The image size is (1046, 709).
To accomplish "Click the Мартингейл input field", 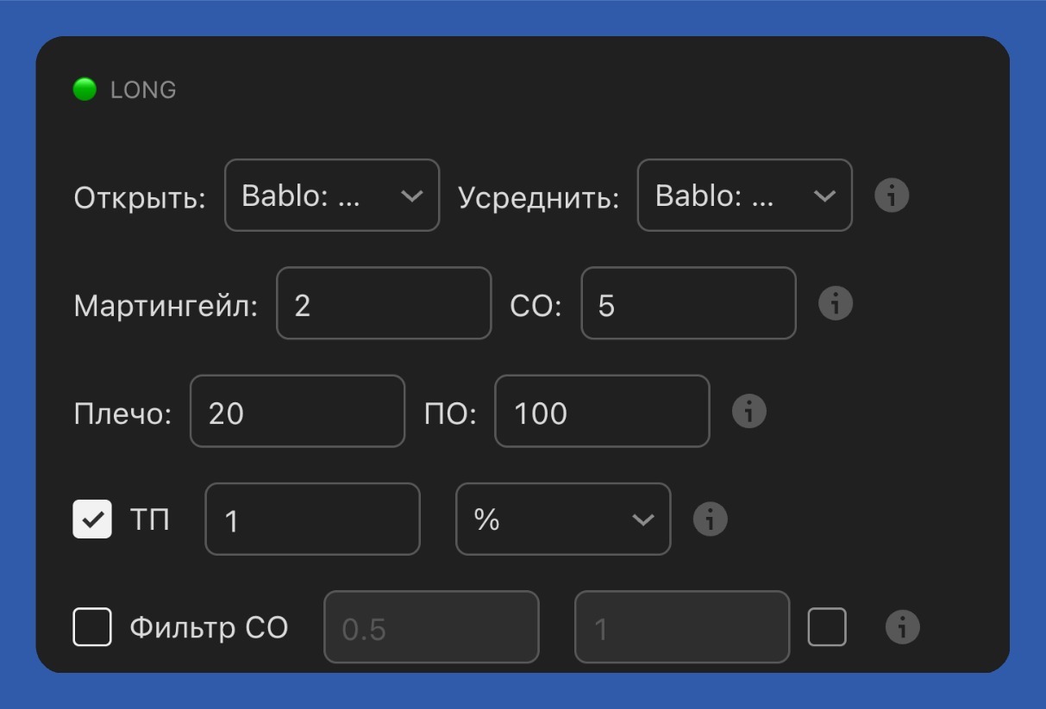I will tap(383, 303).
